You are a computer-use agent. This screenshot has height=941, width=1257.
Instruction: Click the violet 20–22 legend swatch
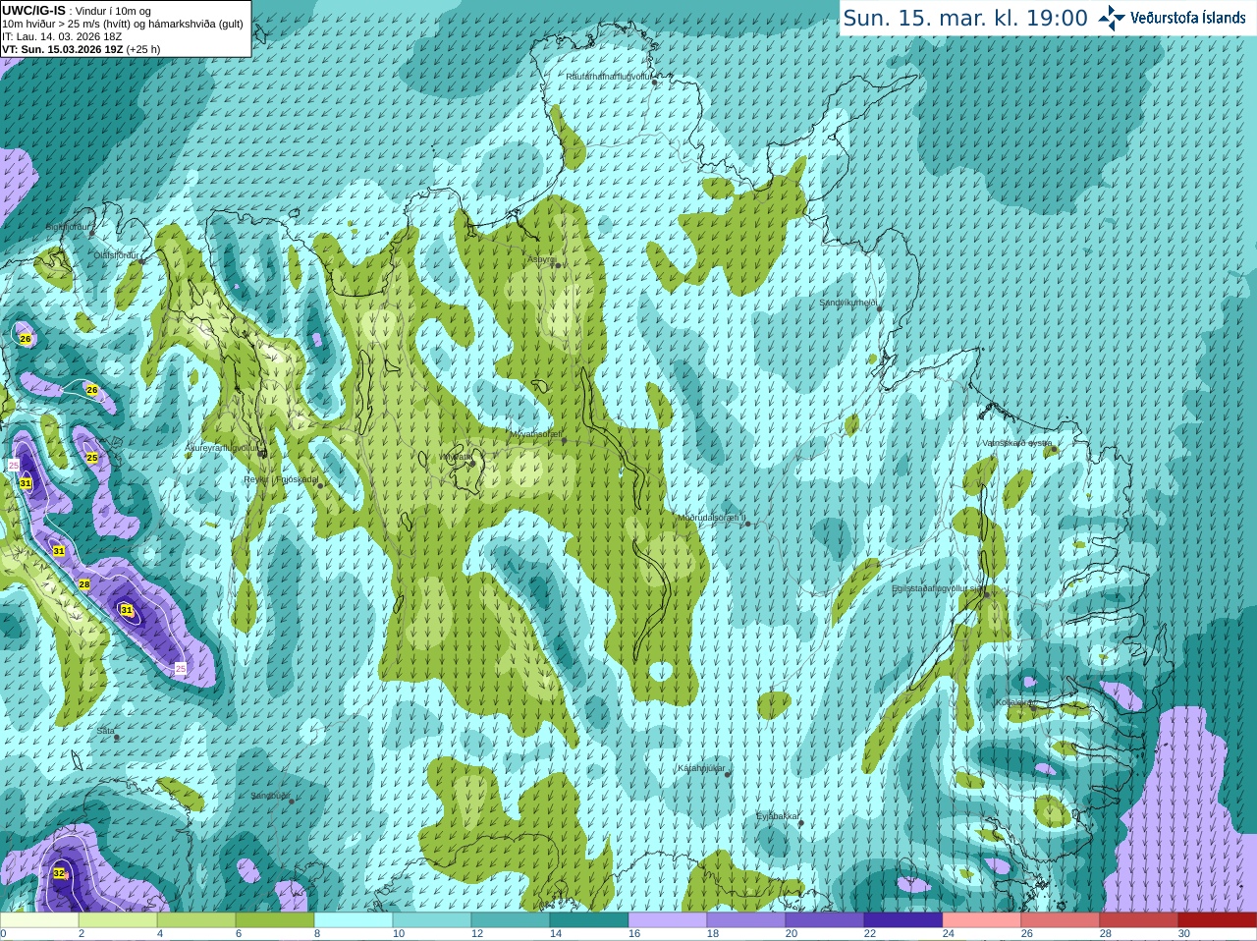click(x=825, y=920)
